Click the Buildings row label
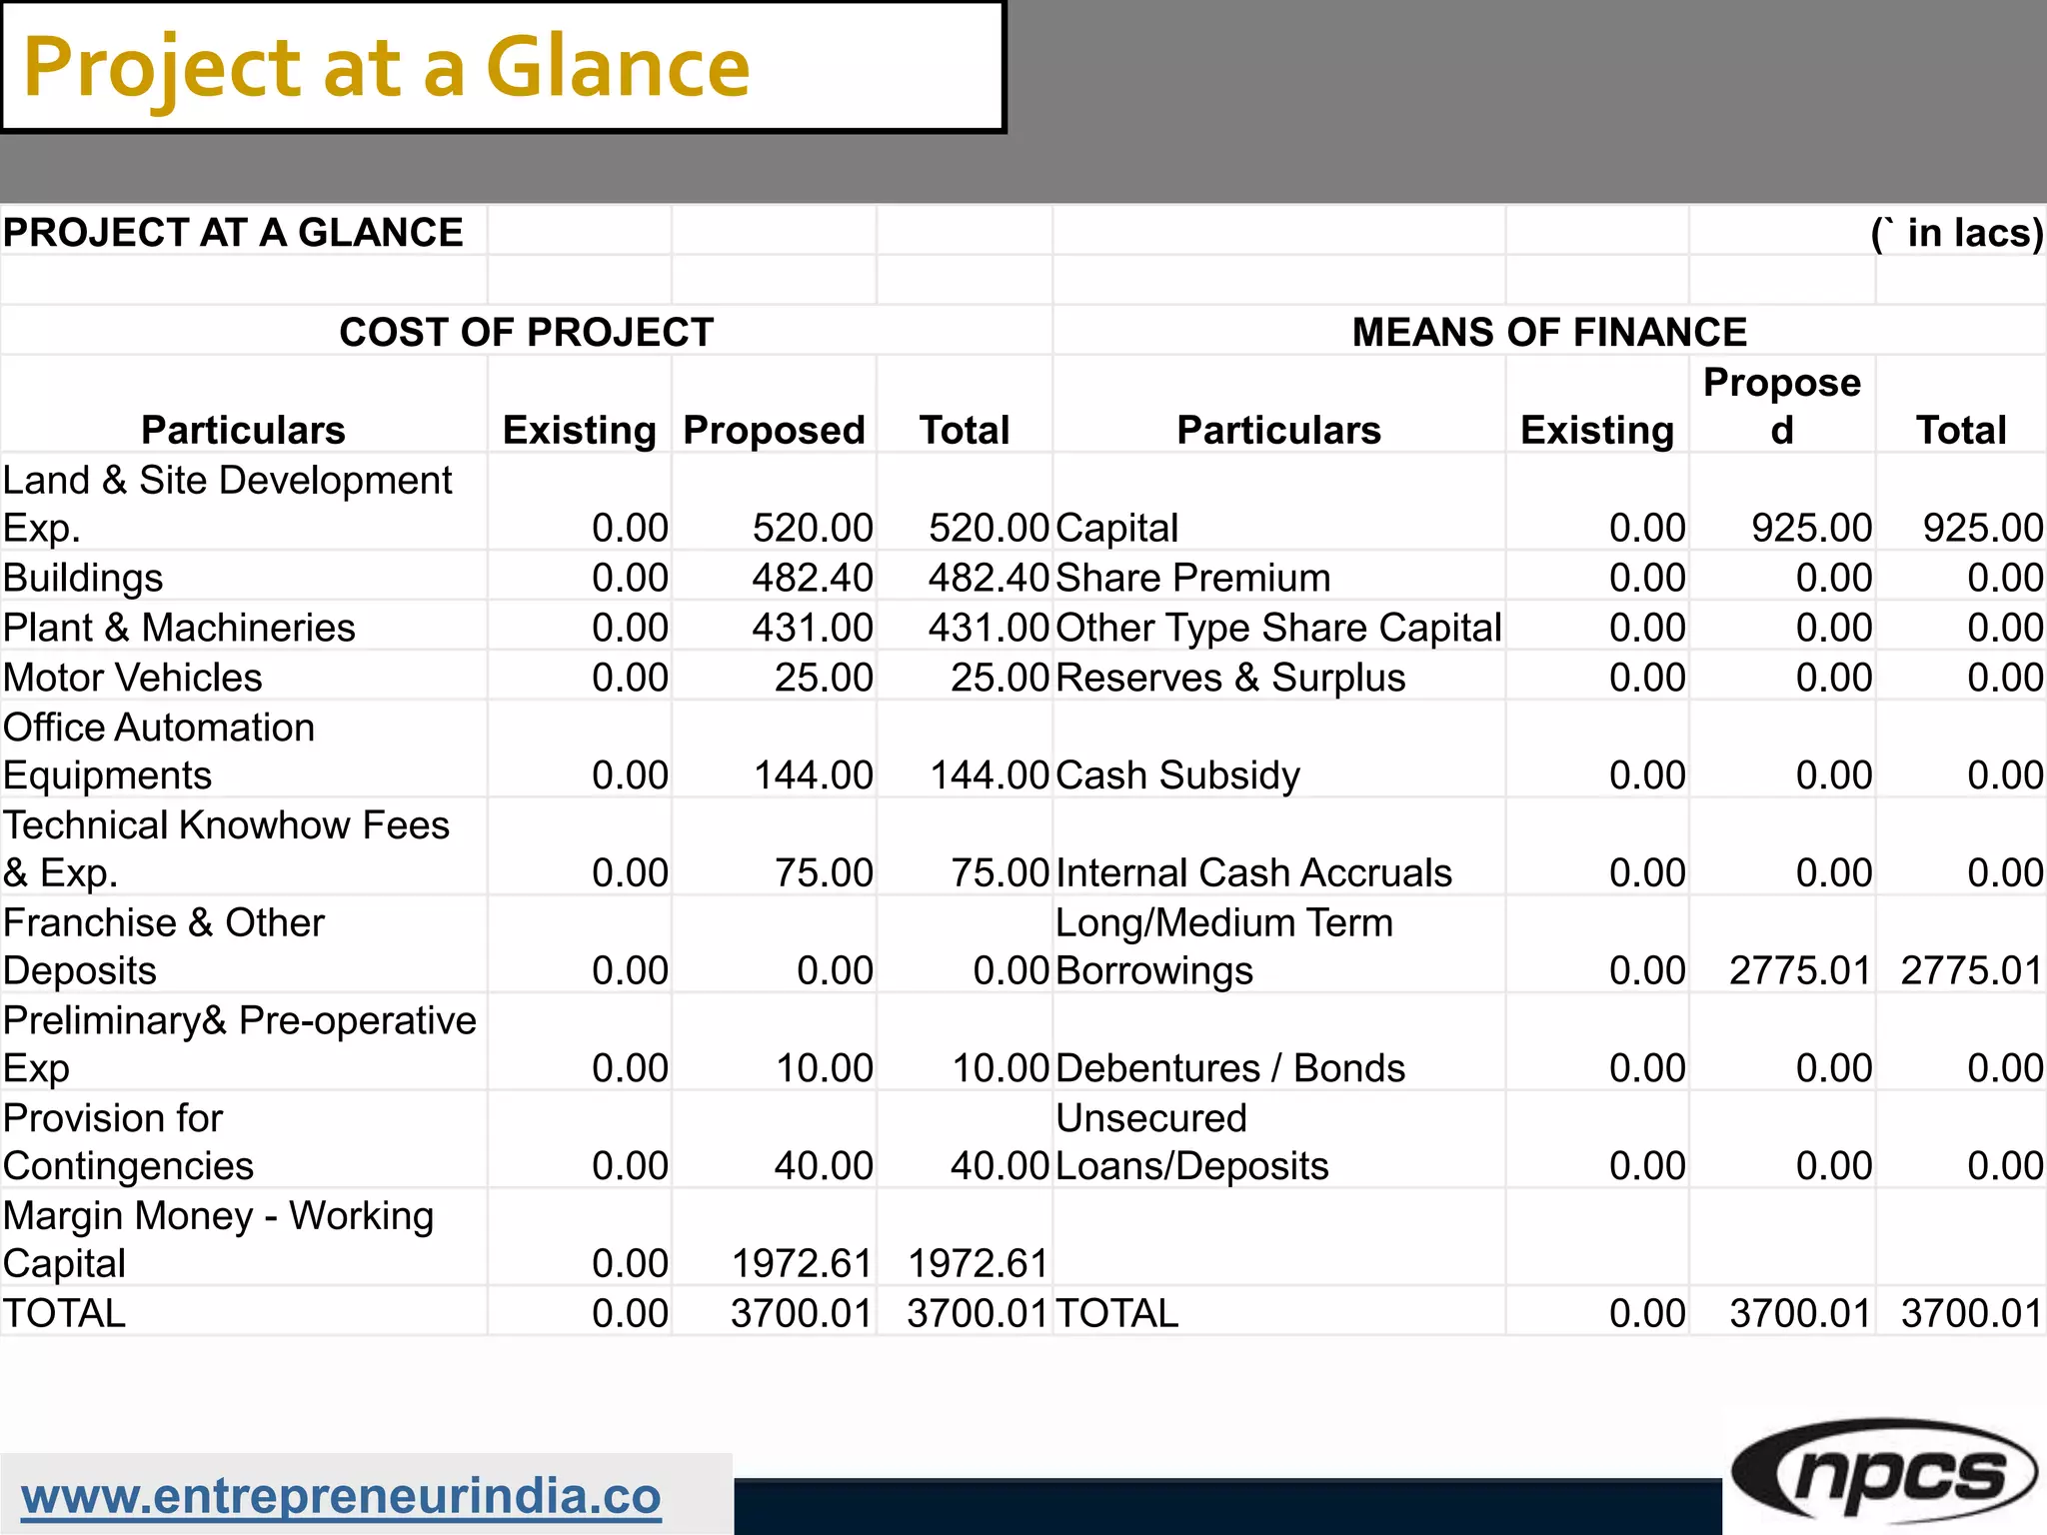The image size is (2047, 1535). (x=83, y=578)
